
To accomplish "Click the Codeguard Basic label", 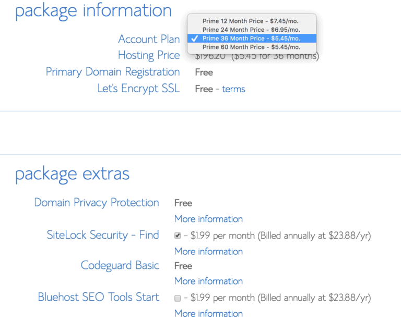I will (x=120, y=265).
